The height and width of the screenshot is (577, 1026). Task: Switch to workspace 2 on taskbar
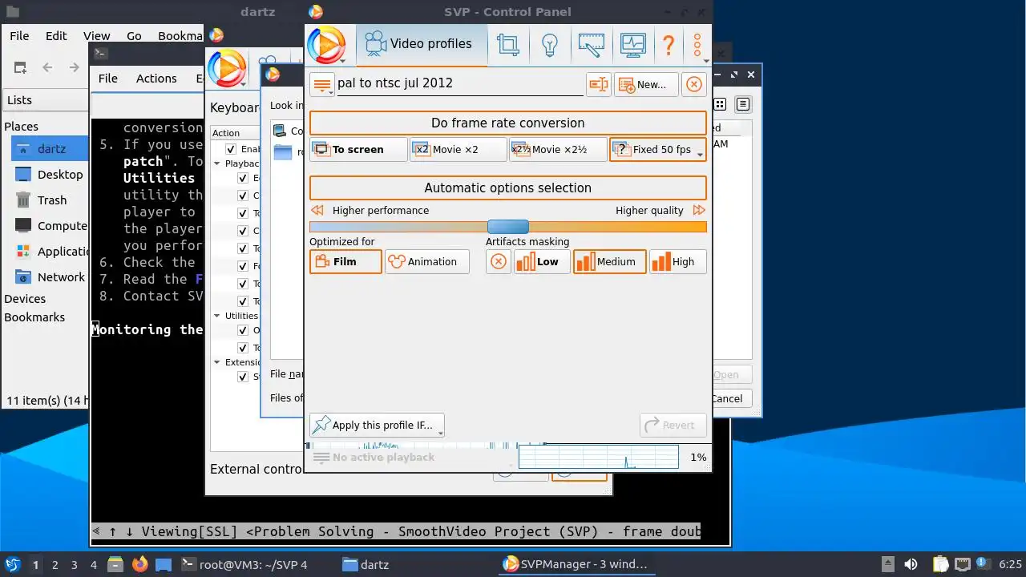55,565
